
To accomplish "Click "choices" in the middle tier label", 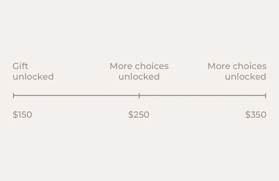I will coord(152,66).
